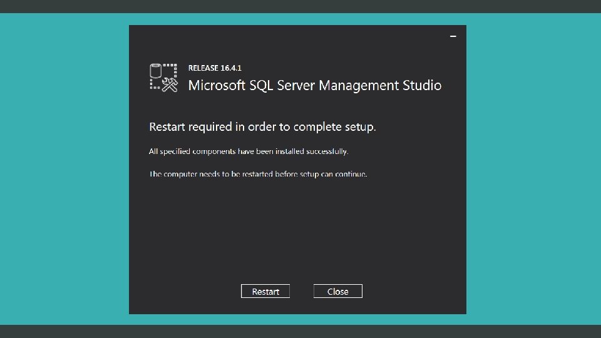Click the word 'Microsoft' in the title
601x338 pixels.
click(215, 85)
